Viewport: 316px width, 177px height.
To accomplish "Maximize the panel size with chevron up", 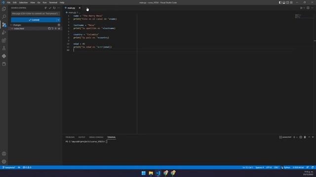I will coord(309,137).
